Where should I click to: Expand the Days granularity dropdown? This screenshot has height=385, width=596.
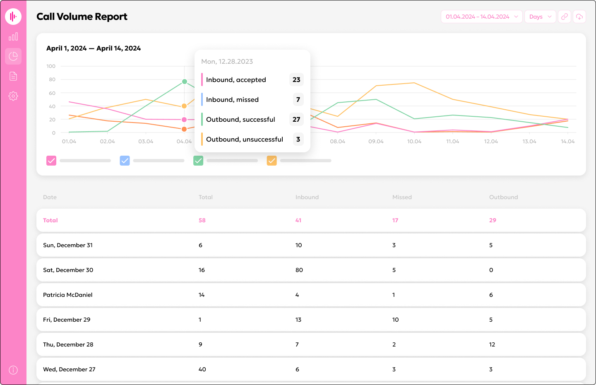(x=540, y=17)
